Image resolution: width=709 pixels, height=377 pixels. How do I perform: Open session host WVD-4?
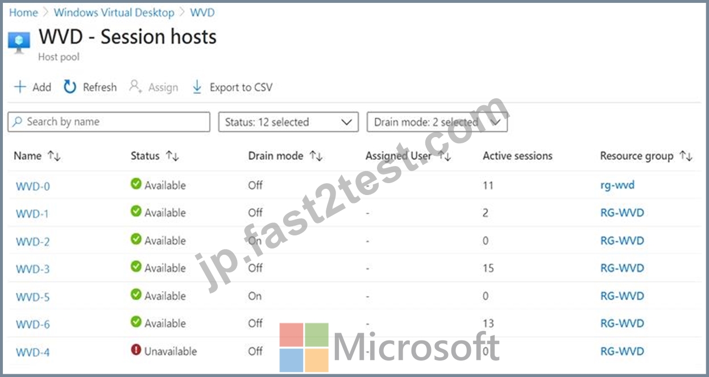point(32,353)
